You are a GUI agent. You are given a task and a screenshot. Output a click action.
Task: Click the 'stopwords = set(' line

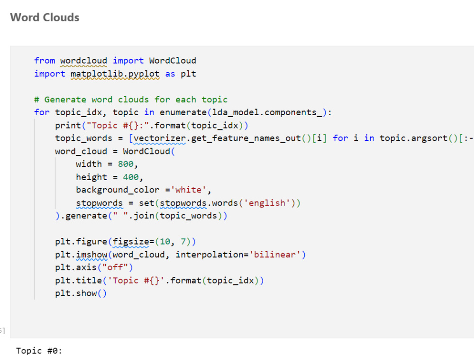pos(188,203)
